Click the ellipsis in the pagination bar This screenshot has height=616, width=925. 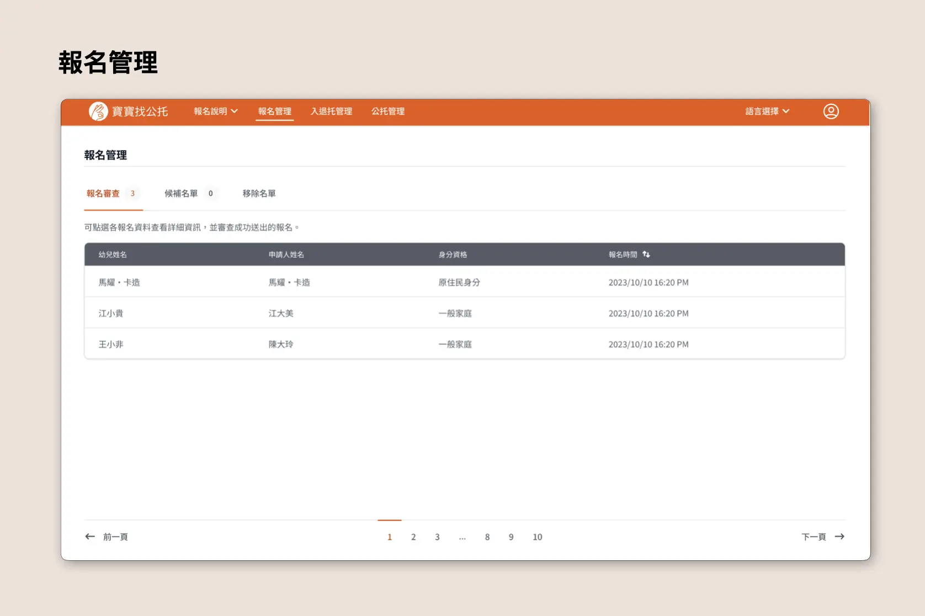pos(462,537)
